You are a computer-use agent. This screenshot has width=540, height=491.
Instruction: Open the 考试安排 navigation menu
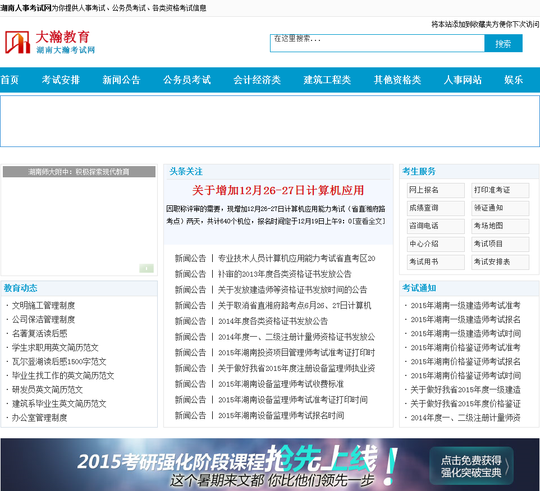coord(61,80)
